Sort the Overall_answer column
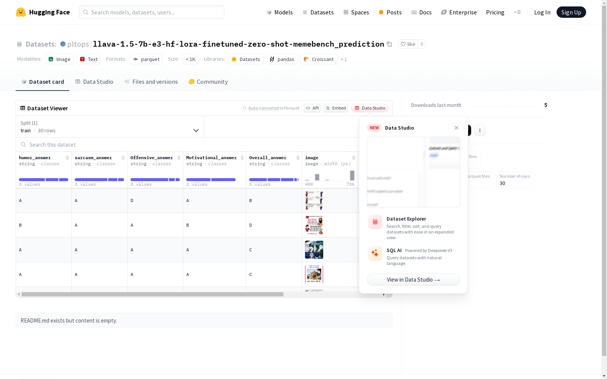The width and height of the screenshot is (607, 379). (x=298, y=158)
